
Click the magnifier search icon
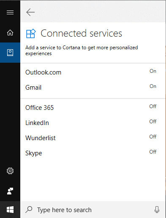[x=29, y=210]
